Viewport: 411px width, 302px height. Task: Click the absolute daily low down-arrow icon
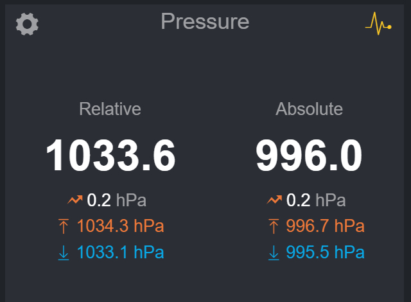(274, 253)
